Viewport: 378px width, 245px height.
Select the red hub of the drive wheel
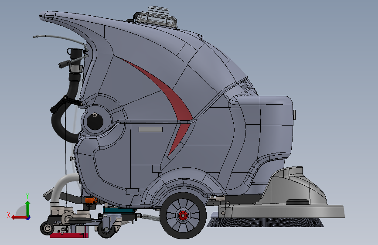183,215
